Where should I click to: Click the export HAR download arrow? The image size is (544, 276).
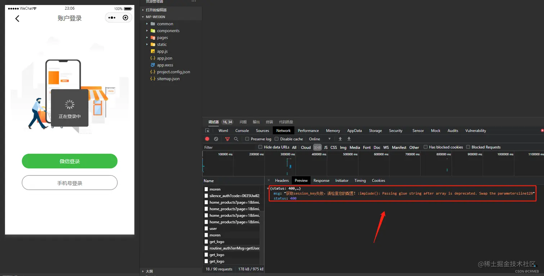[x=349, y=139]
